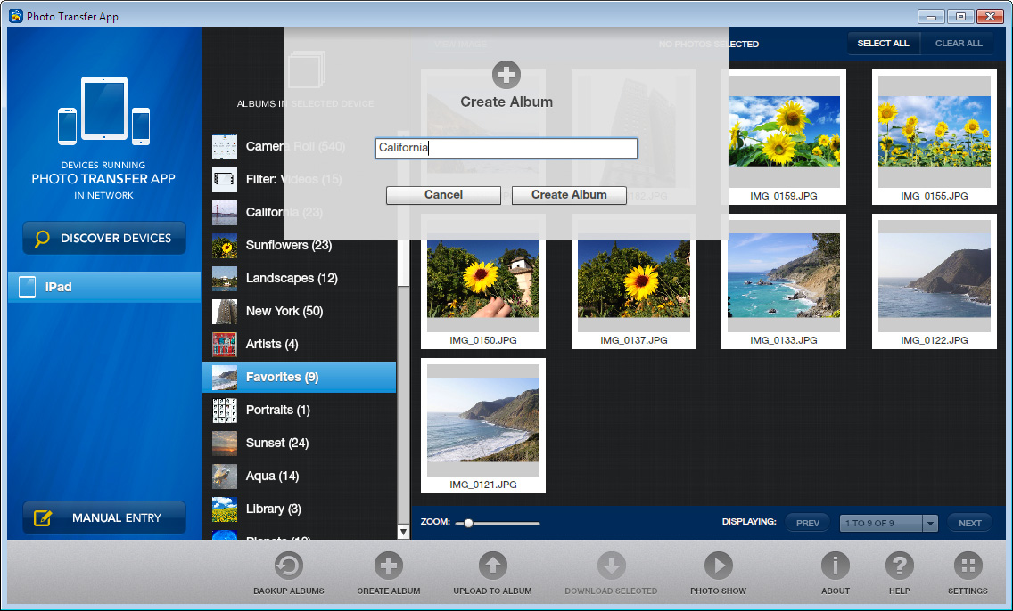Image resolution: width=1013 pixels, height=611 pixels.
Task: Select the Aqua (14) album
Action: (299, 477)
